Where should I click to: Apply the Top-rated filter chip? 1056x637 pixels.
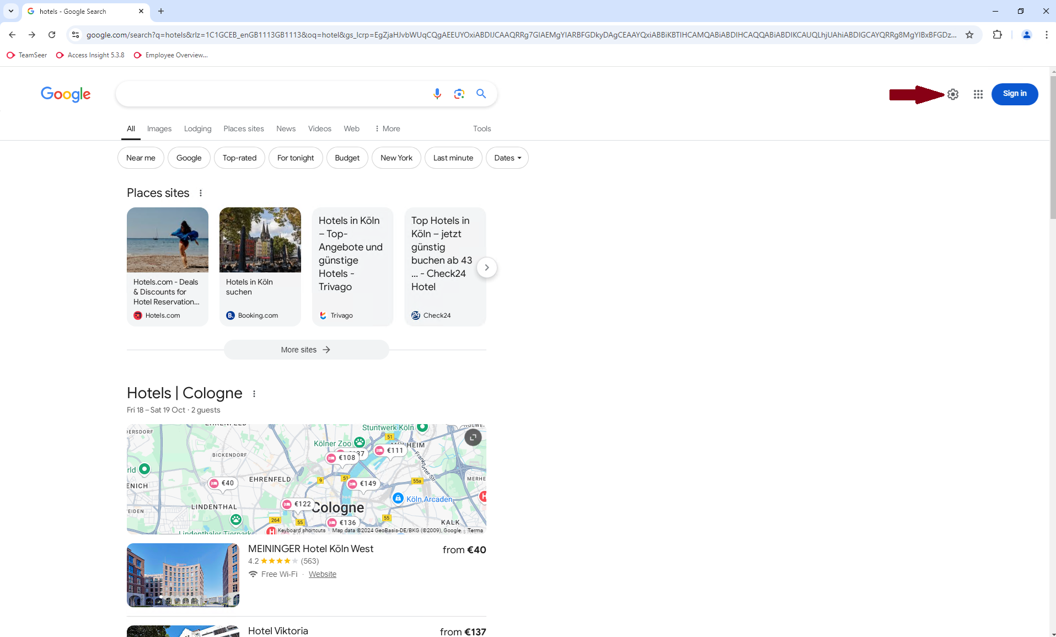[239, 158]
